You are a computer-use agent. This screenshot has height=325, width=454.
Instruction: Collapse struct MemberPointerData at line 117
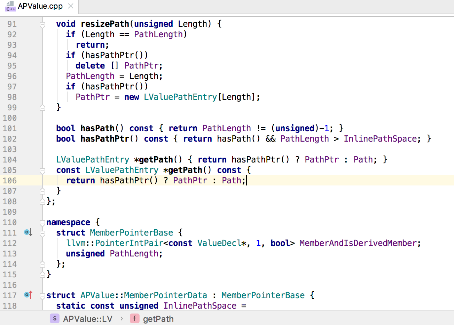click(42, 296)
